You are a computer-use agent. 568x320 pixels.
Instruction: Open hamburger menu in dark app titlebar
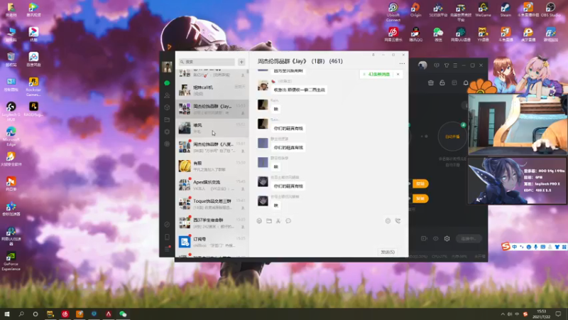click(455, 65)
